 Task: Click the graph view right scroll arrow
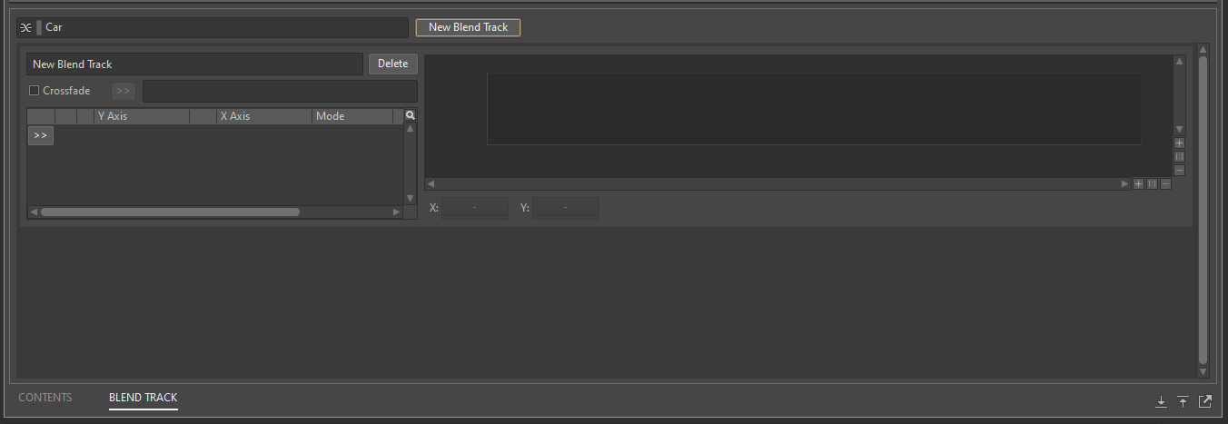click(x=1125, y=183)
